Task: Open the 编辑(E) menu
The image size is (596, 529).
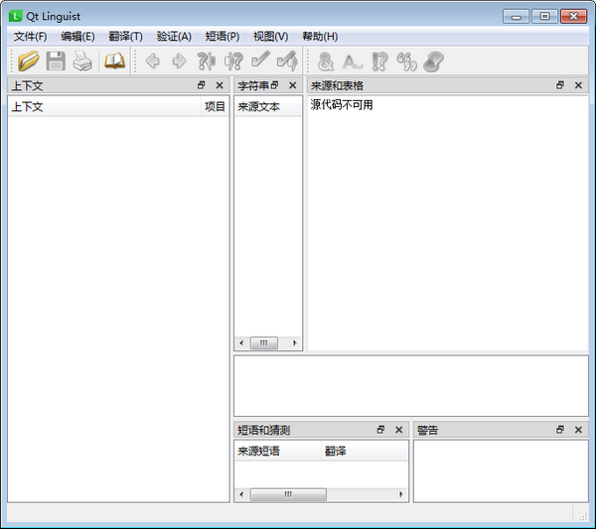Action: coord(77,37)
